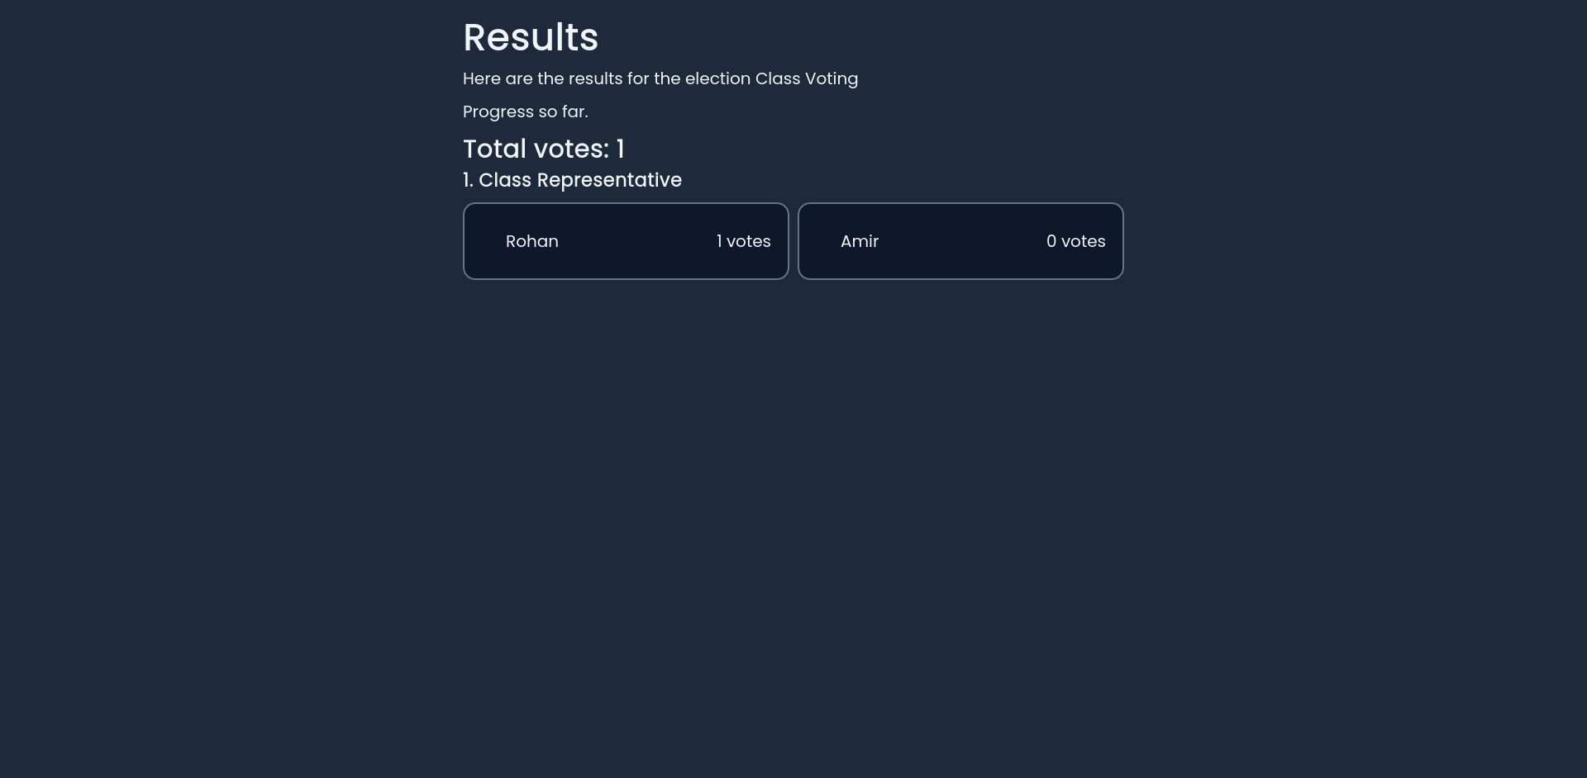Click the 1 votes count for Rohan
Screen dimensions: 1587x778
[x=743, y=241]
